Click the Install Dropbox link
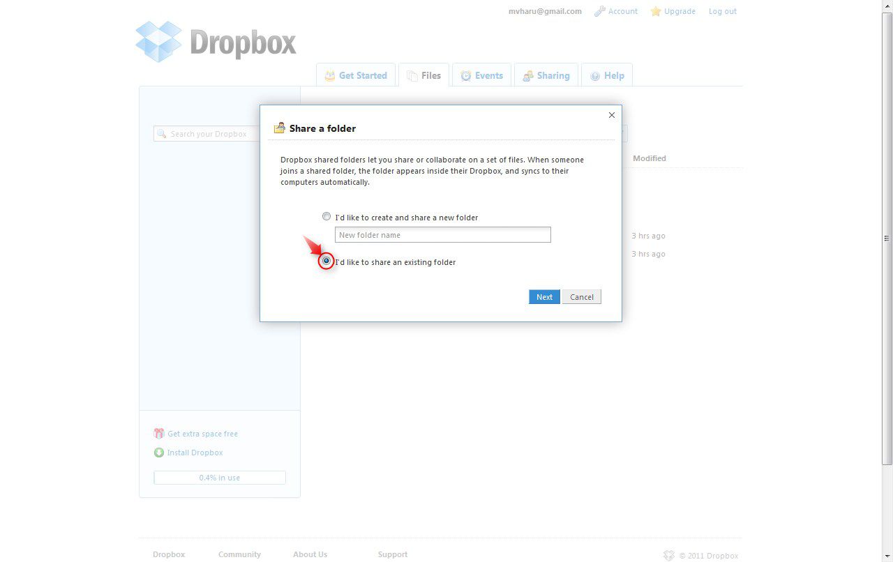893x562 pixels. 195,453
